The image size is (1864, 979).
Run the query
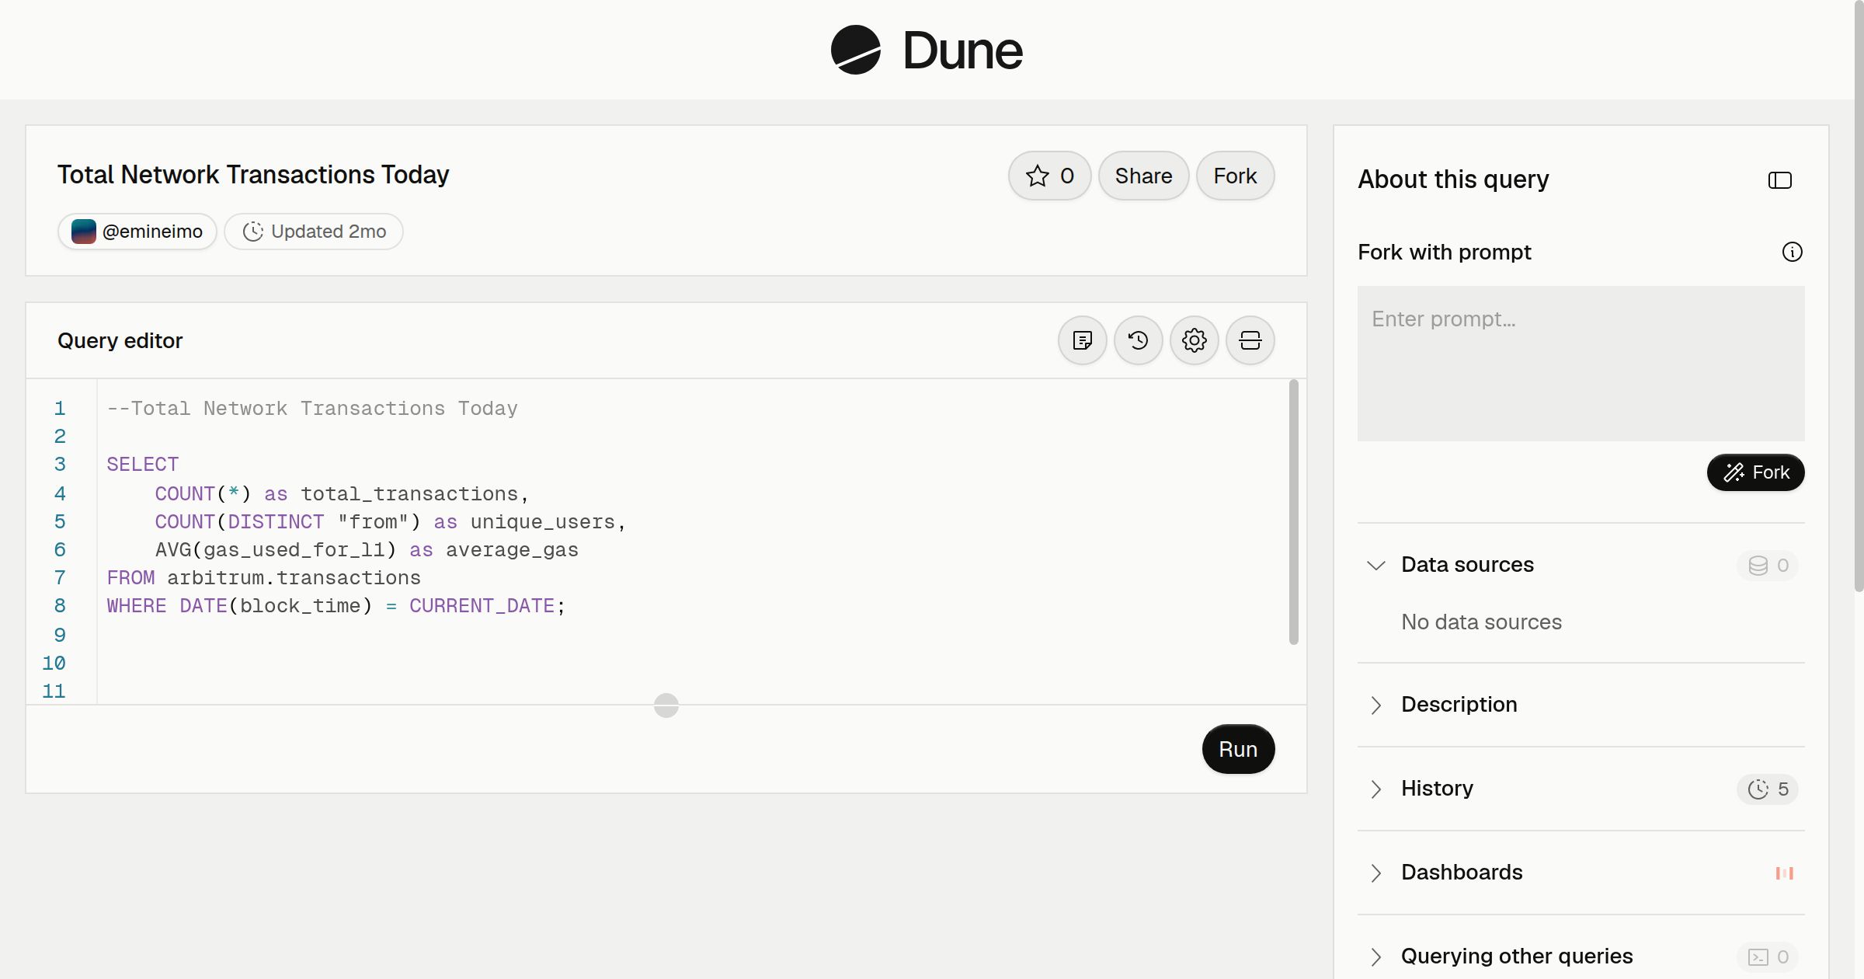coord(1238,749)
